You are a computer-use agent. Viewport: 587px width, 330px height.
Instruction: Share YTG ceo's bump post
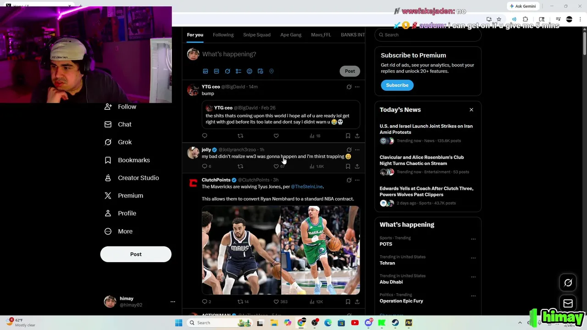pos(357,136)
